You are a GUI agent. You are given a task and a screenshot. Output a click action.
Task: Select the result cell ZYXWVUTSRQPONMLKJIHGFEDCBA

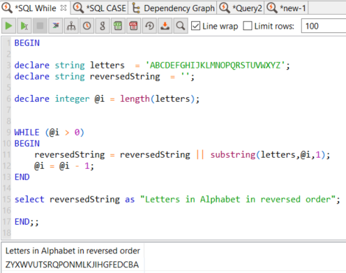pyautogui.click(x=72, y=265)
